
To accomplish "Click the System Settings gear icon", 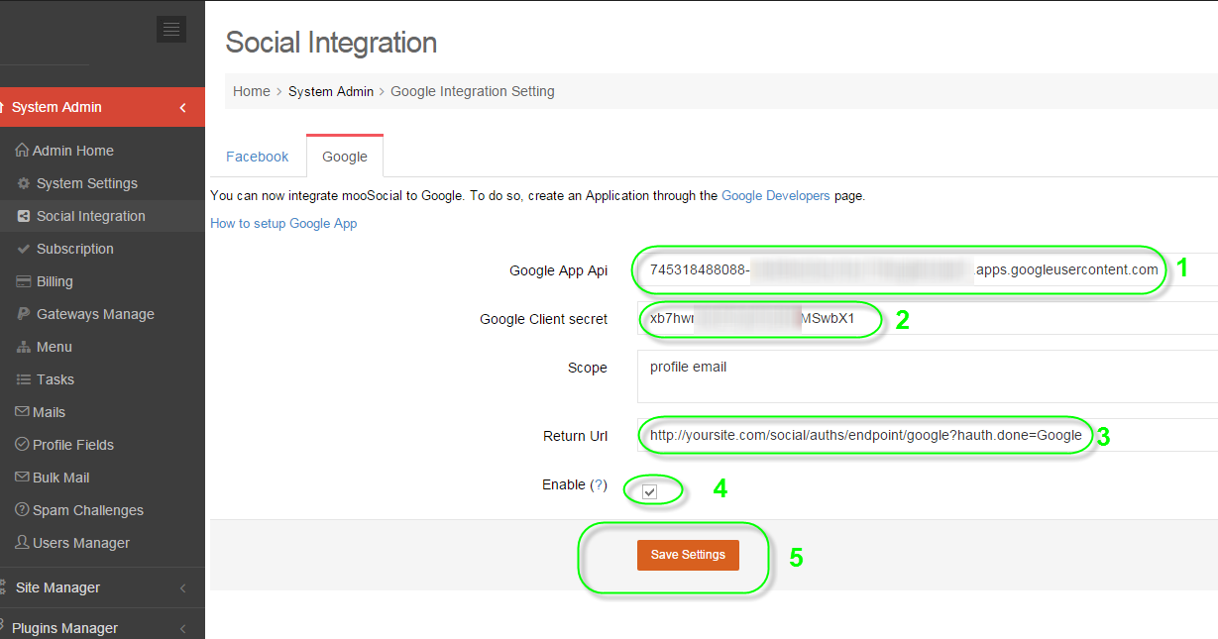I will [x=24, y=183].
